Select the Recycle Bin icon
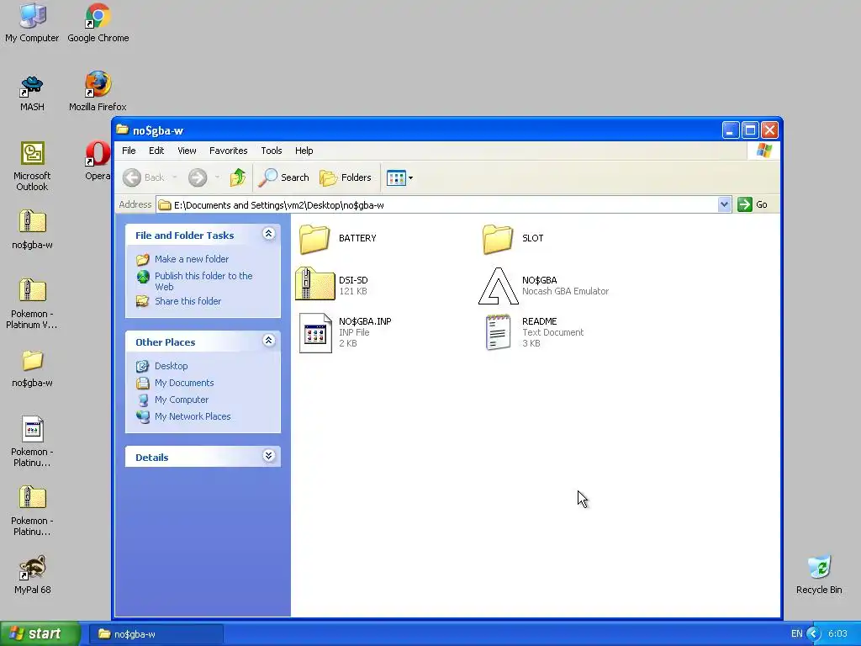The width and height of the screenshot is (861, 646). (x=819, y=575)
